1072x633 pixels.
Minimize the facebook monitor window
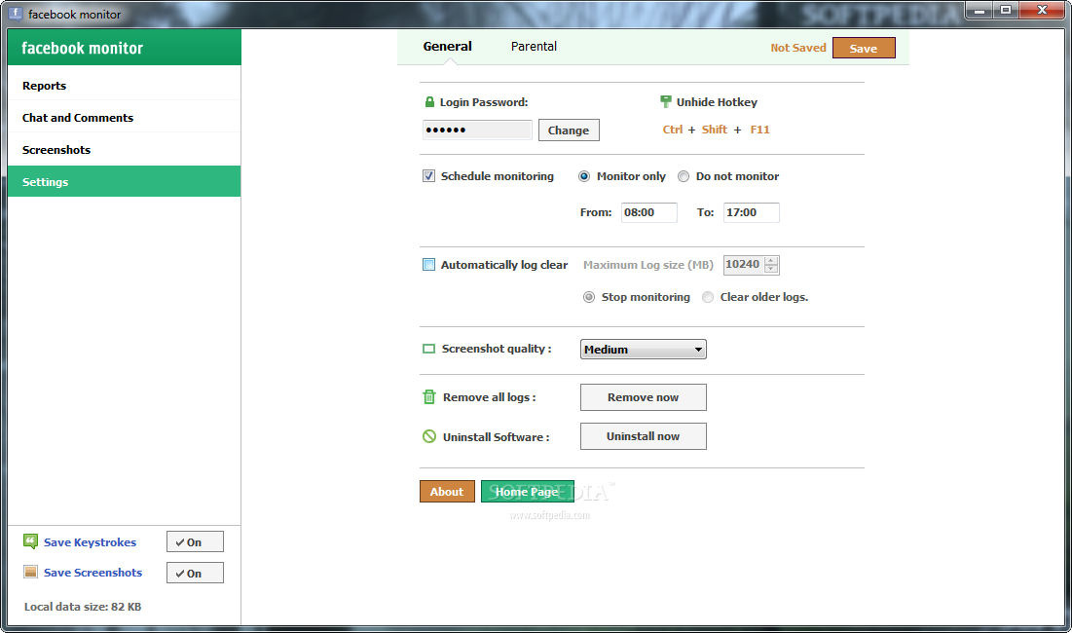[980, 11]
